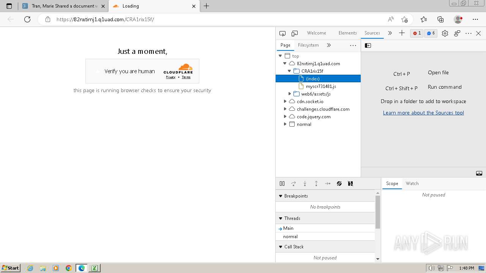
Task: Open the browser profile avatar
Action: click(458, 19)
